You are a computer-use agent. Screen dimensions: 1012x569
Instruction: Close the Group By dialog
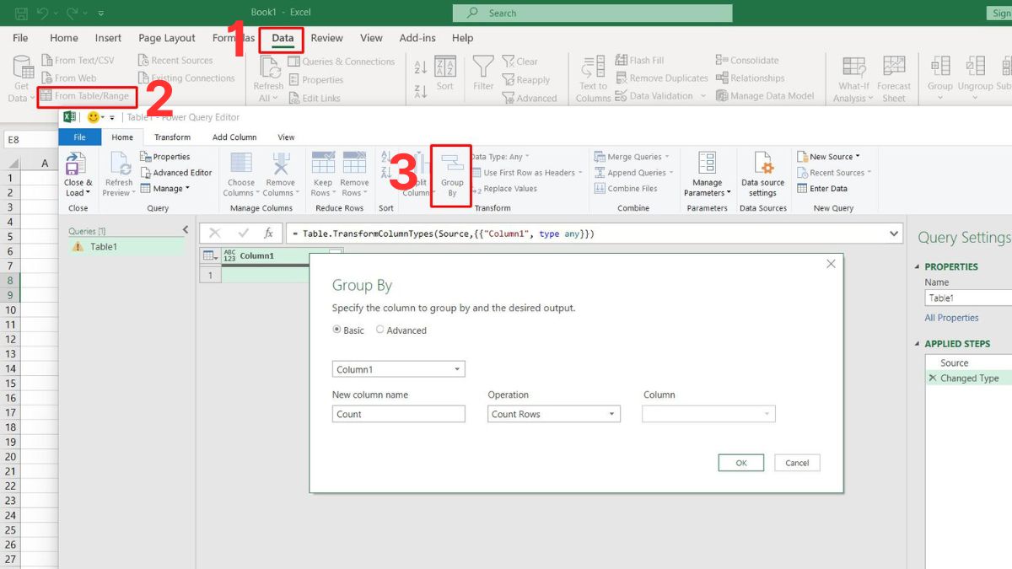click(x=831, y=264)
